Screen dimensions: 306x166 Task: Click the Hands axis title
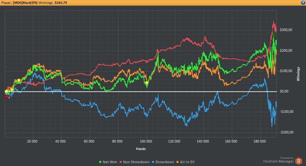coord(141,149)
